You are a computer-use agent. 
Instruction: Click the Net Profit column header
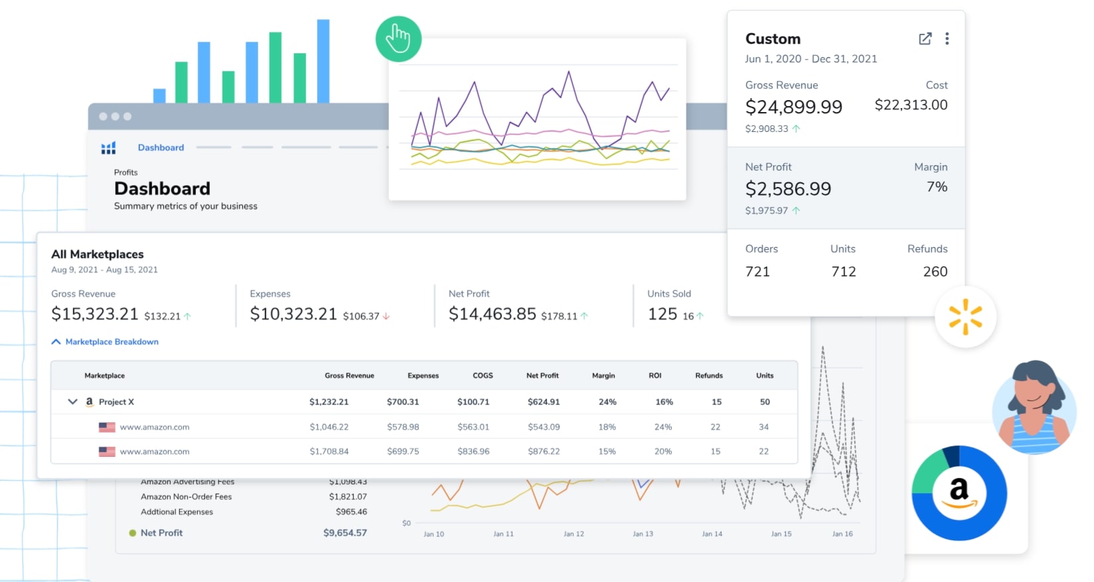click(x=542, y=376)
